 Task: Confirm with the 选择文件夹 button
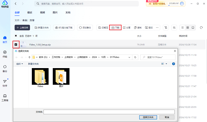point(148,117)
